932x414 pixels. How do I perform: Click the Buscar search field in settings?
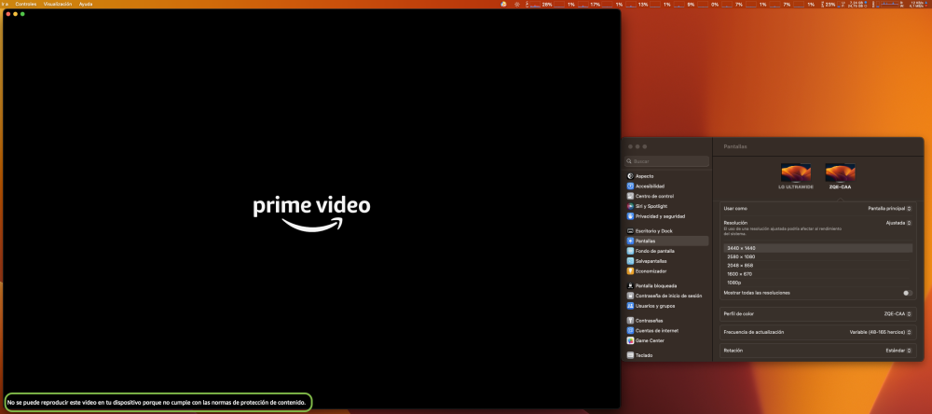tap(667, 161)
